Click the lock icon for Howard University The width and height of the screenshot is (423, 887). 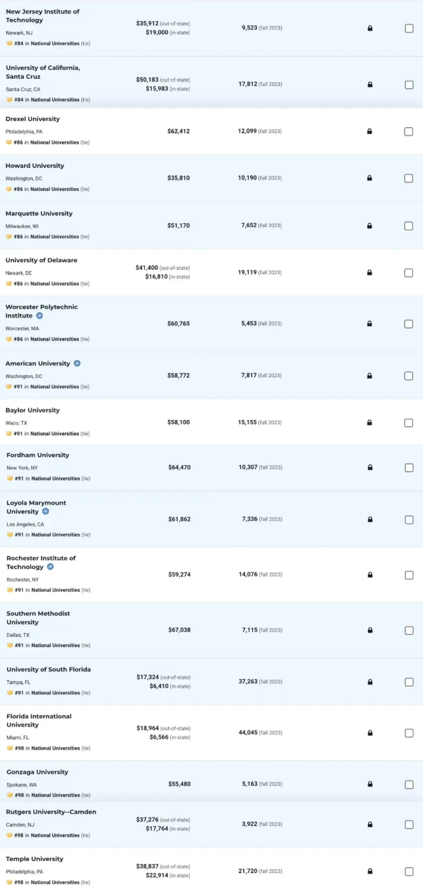(370, 178)
